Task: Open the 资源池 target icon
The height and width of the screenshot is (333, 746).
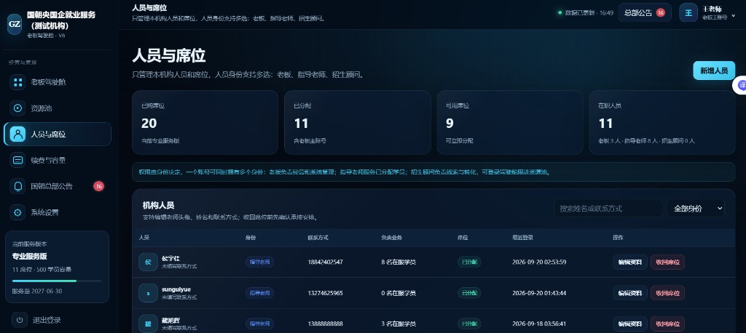Action: (17, 108)
